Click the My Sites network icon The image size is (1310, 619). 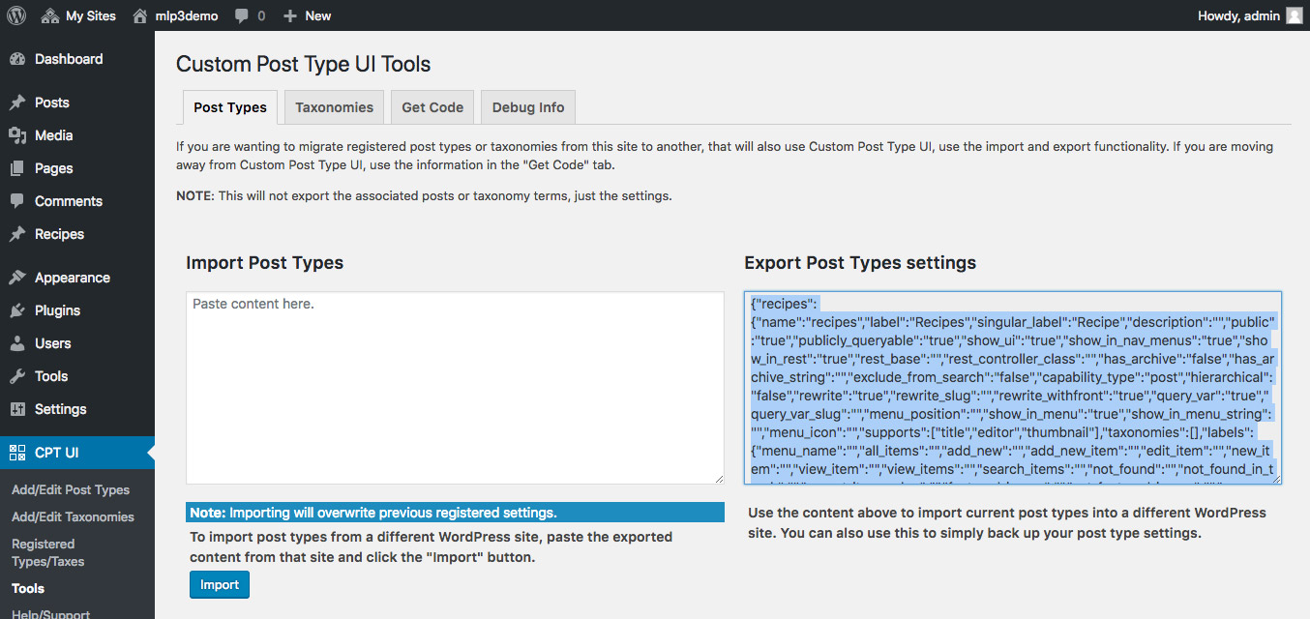[50, 15]
